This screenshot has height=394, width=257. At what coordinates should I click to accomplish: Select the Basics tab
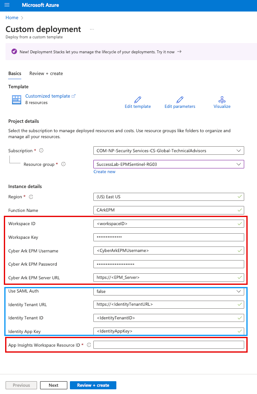coord(14,73)
